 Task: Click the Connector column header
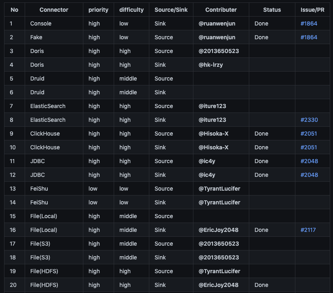54,10
